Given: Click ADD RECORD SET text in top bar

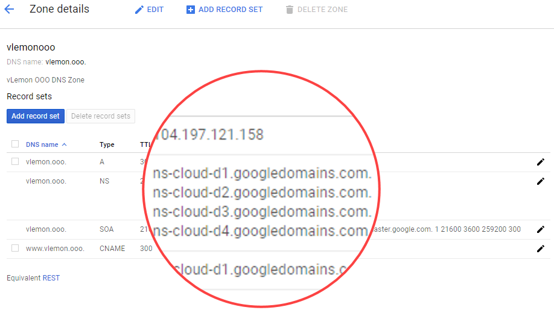Looking at the screenshot, I should click(231, 10).
